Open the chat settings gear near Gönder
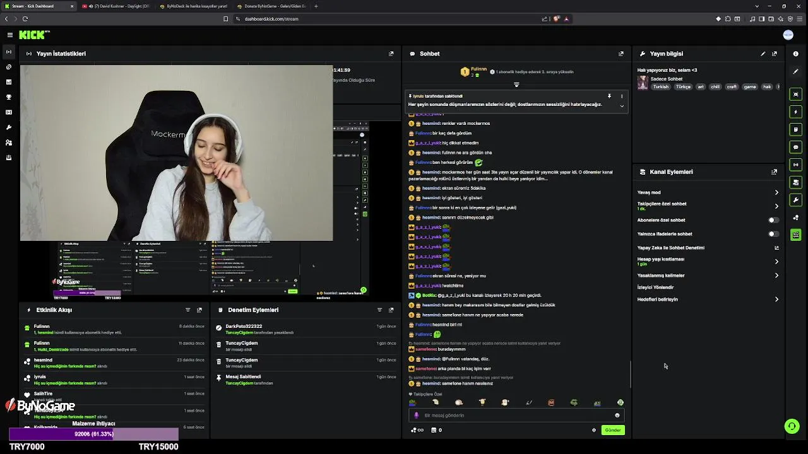The height and width of the screenshot is (454, 808). pos(594,430)
